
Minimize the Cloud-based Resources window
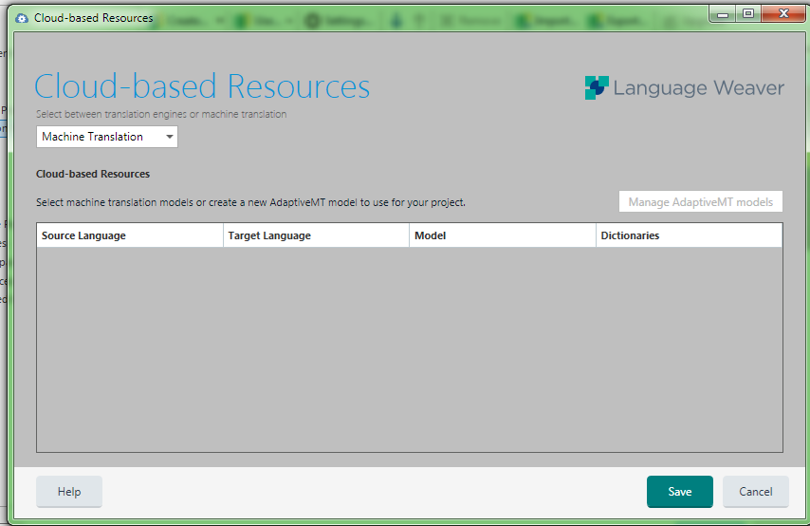723,14
